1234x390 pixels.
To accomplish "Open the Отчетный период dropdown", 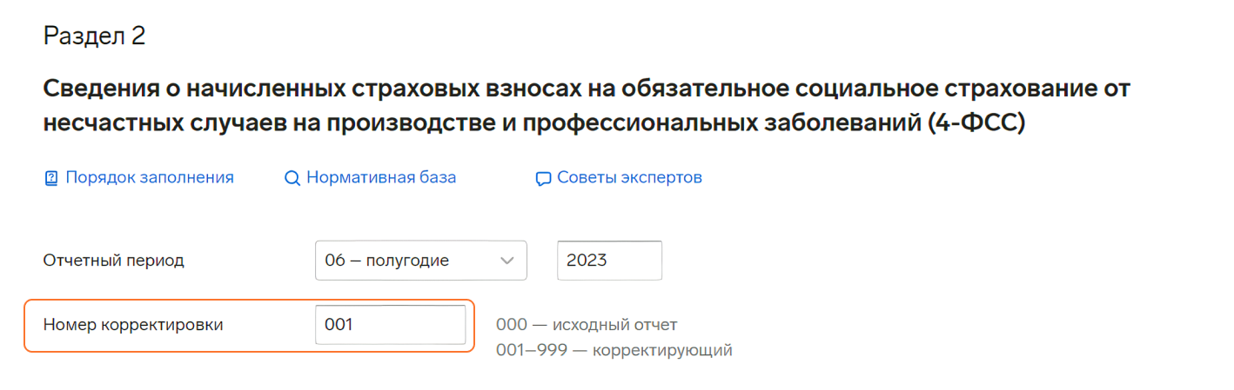I will coord(421,261).
